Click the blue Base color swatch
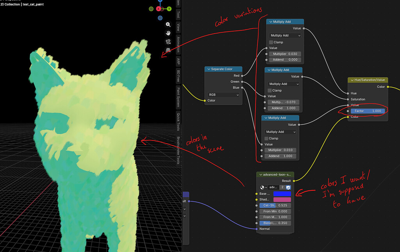This screenshot has width=400, height=252. tap(282, 193)
